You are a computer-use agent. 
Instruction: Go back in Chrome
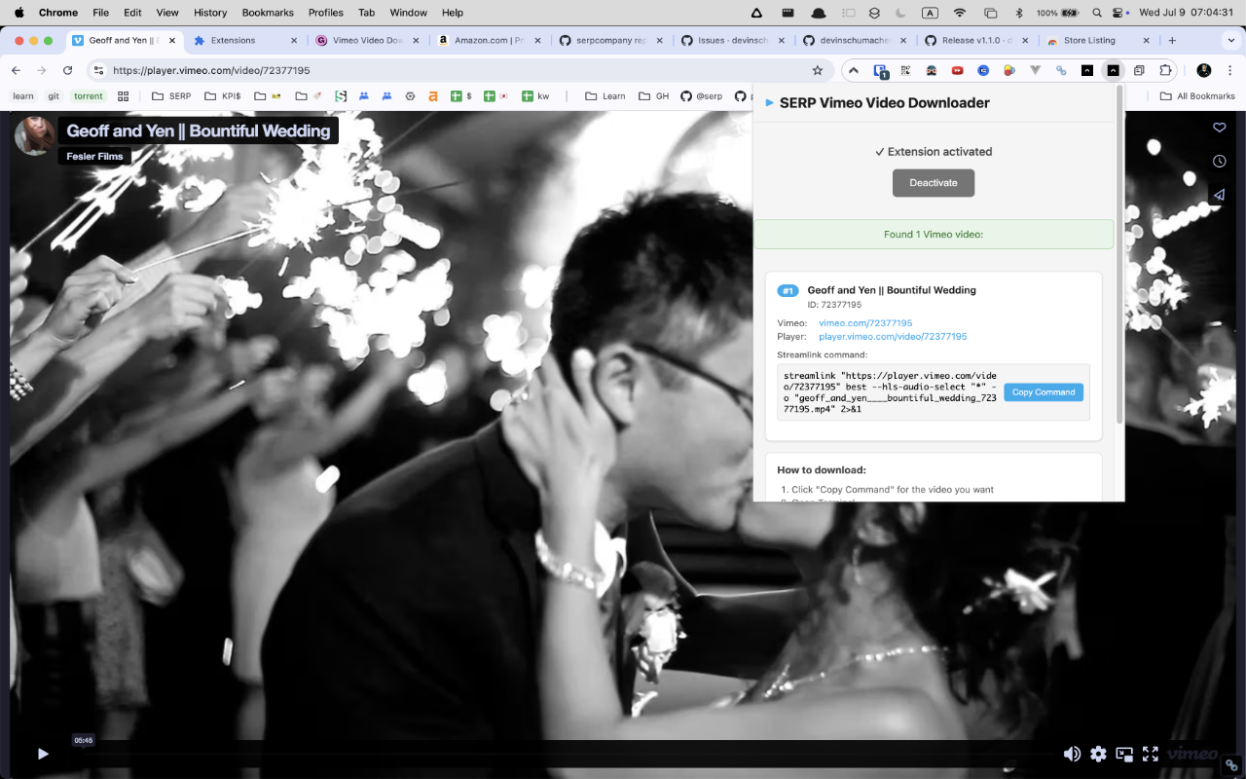[x=16, y=70]
